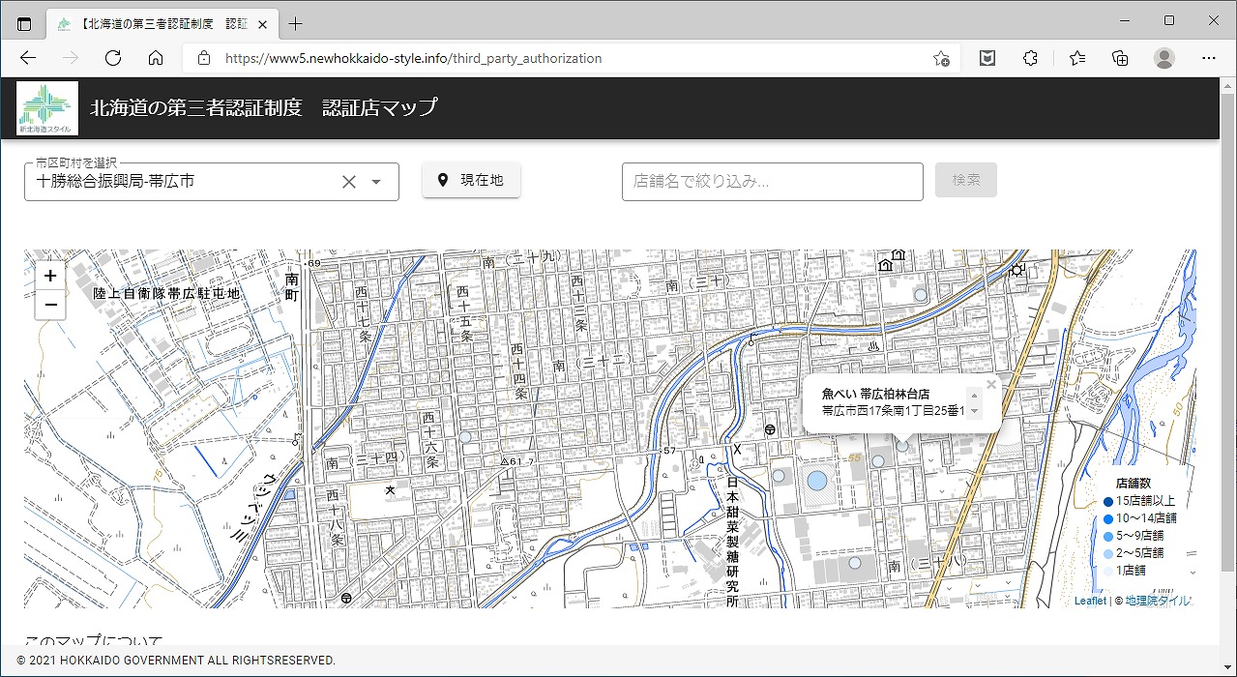The width and height of the screenshot is (1237, 677).
Task: Click the New Hokkaido Style logo
Action: coord(47,107)
